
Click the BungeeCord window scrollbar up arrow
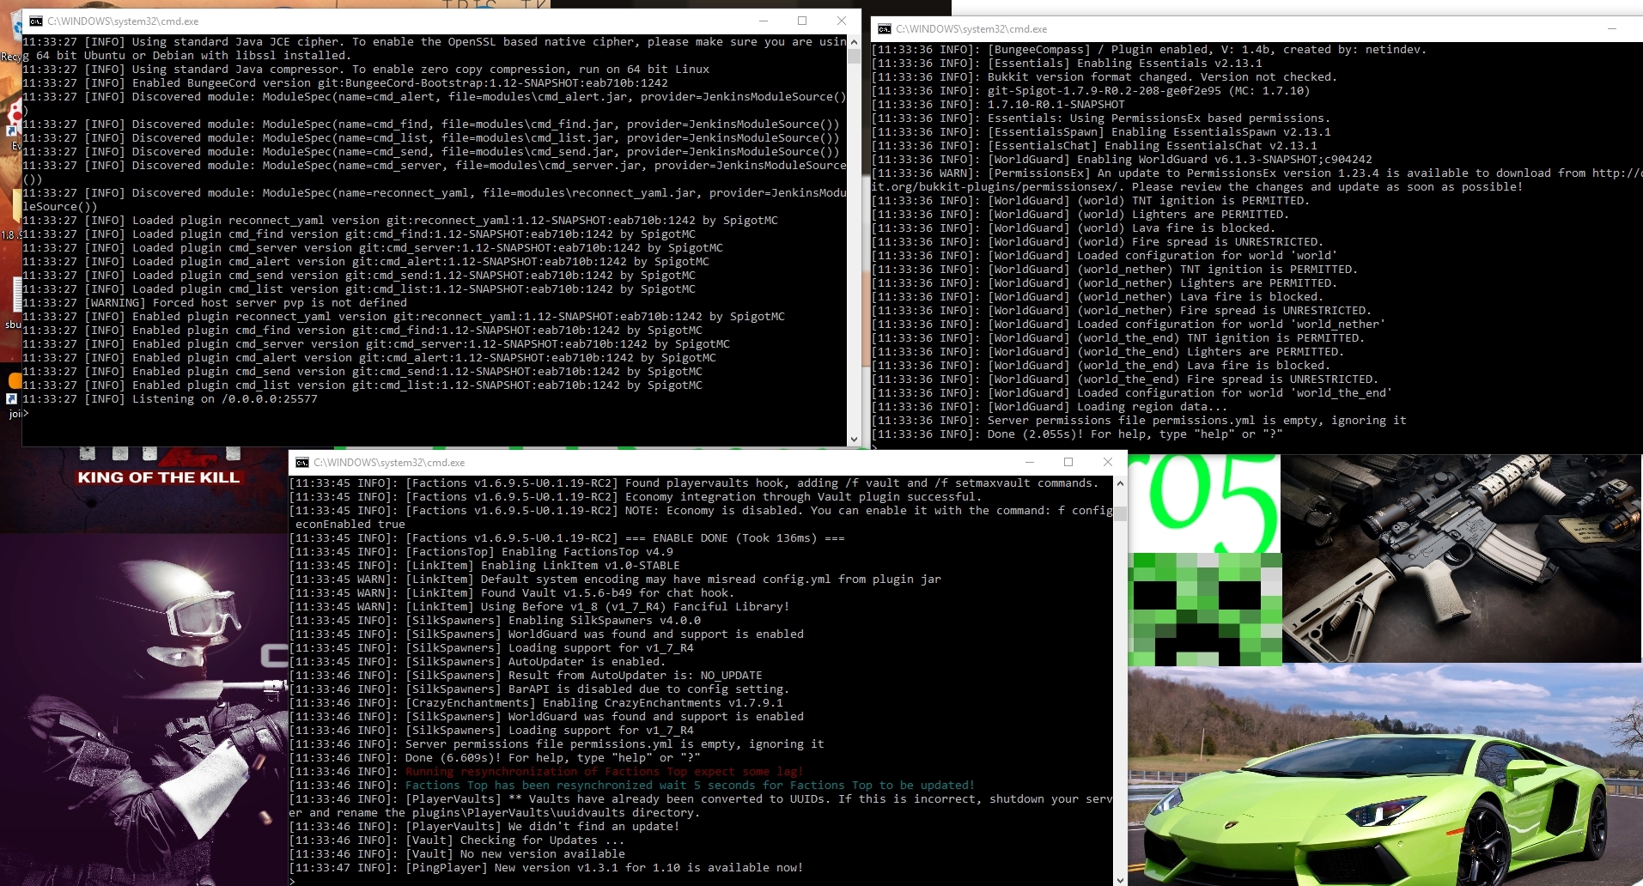[x=854, y=41]
